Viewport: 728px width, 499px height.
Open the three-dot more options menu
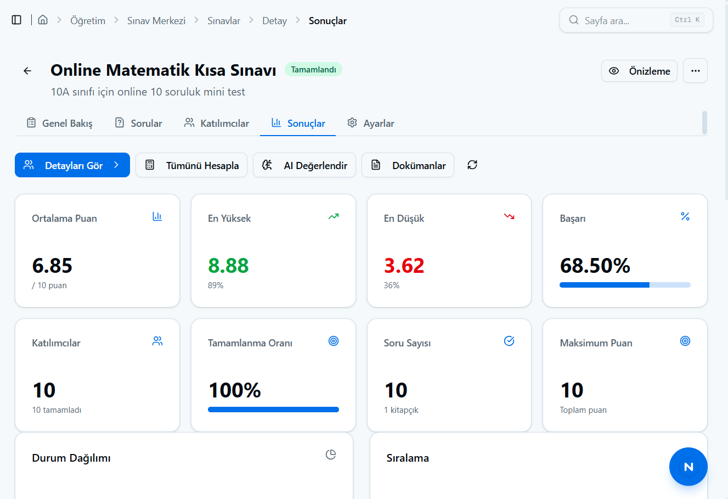point(695,71)
